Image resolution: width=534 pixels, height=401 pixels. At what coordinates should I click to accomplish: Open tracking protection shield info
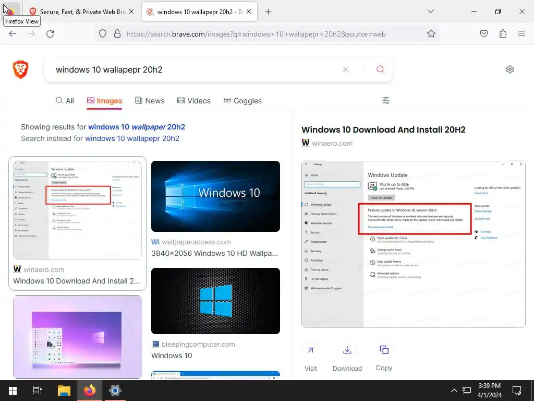103,34
